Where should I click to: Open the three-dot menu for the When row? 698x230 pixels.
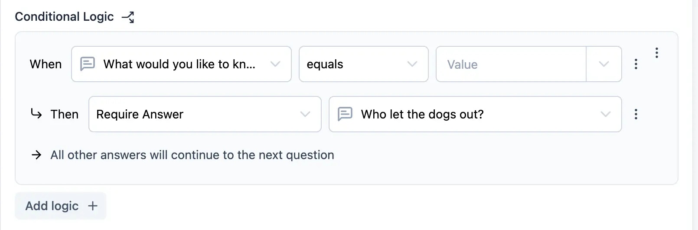[x=636, y=64]
